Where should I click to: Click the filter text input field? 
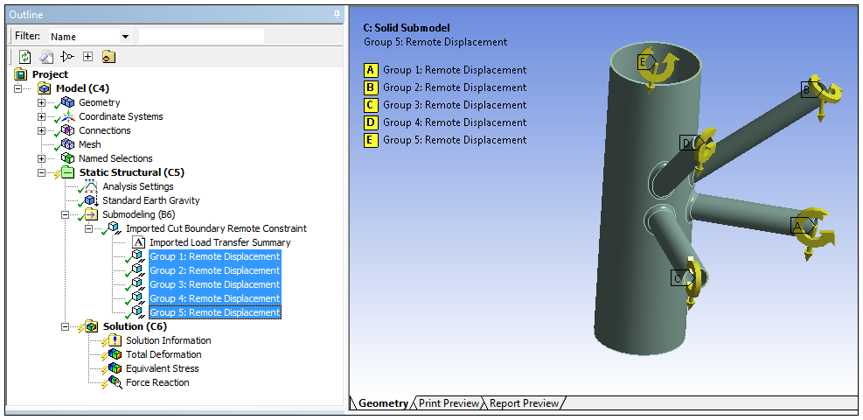pos(201,37)
